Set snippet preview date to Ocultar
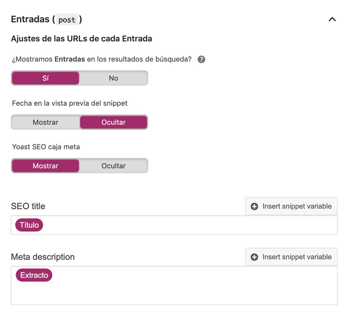The width and height of the screenshot is (347, 314). (x=113, y=122)
